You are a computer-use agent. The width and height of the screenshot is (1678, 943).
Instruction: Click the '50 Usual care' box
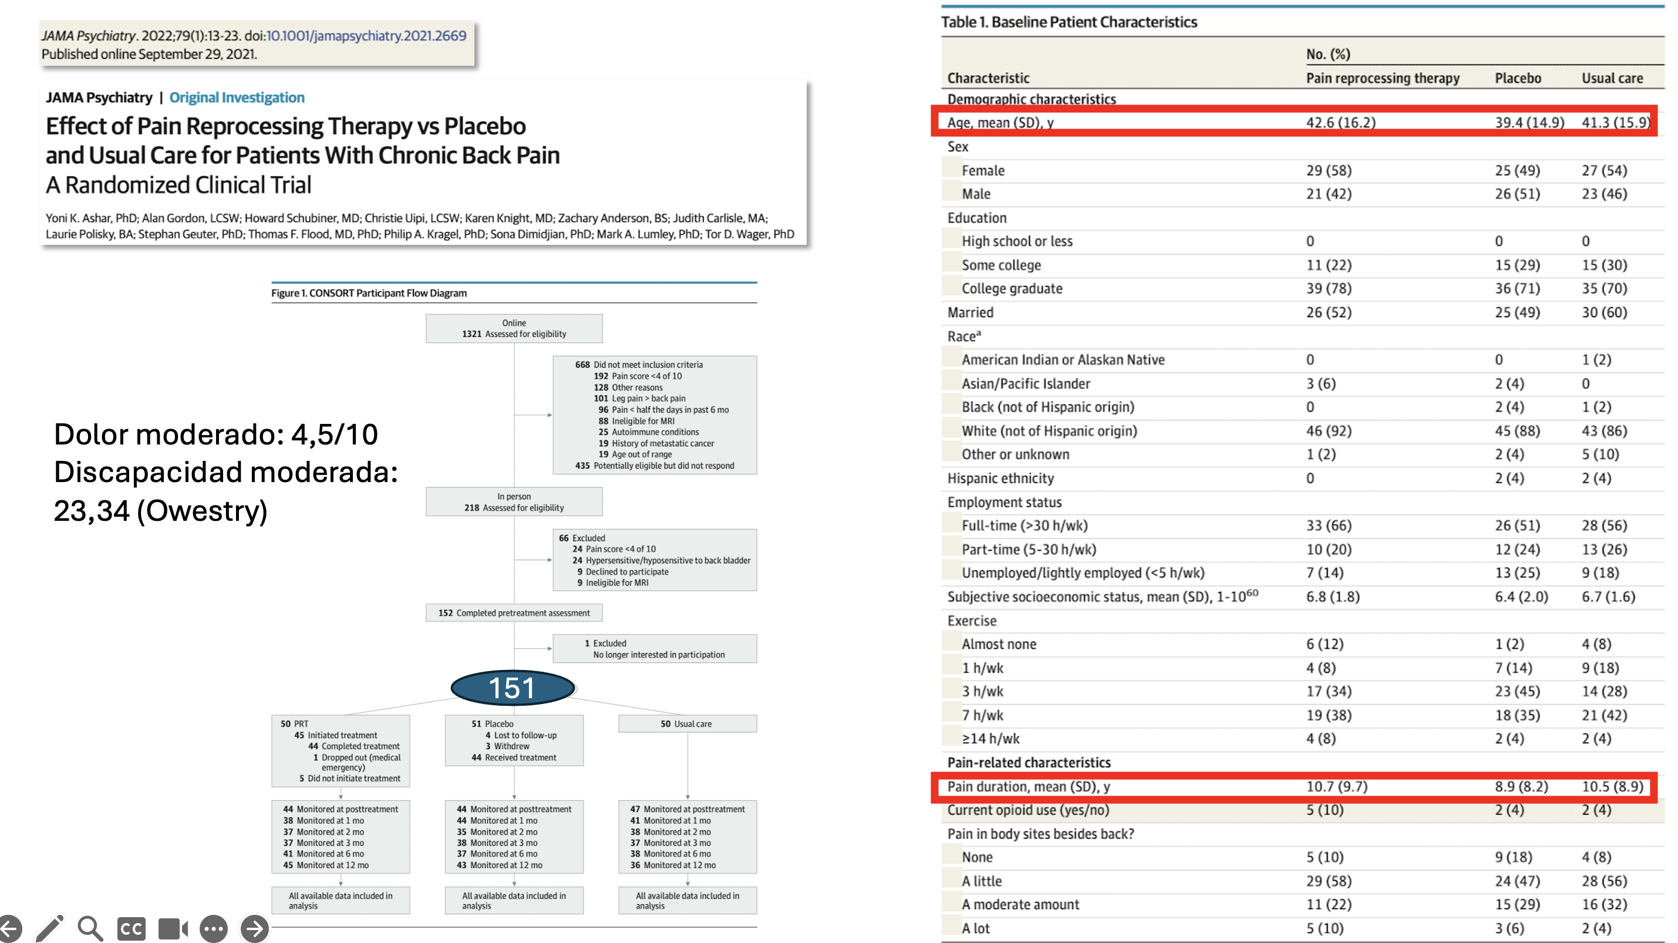(x=687, y=723)
